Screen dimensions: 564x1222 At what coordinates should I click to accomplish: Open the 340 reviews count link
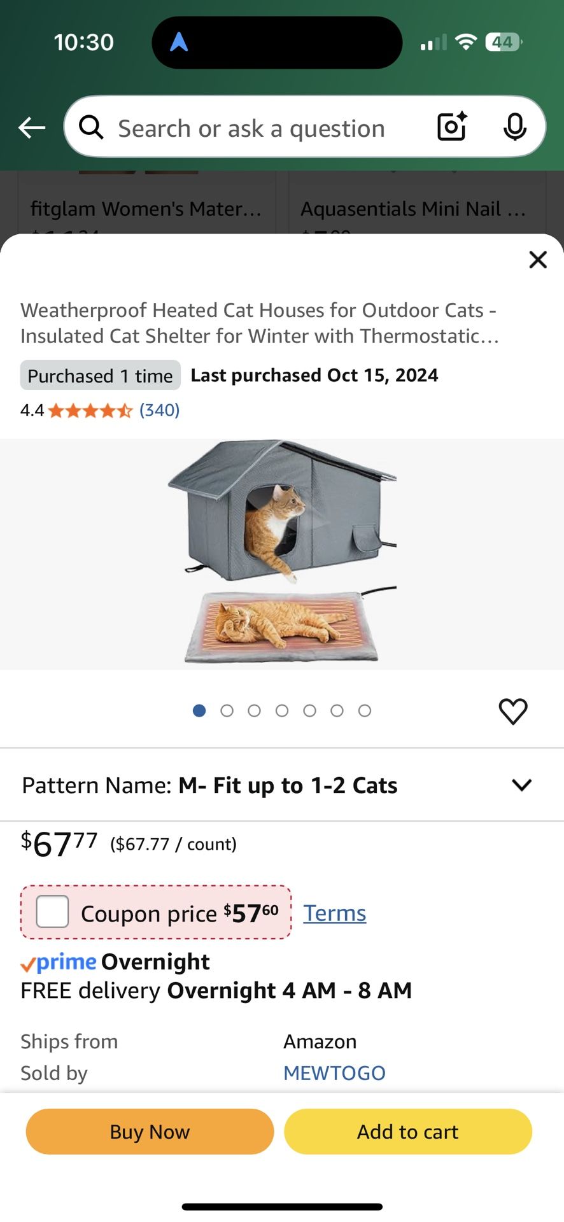tap(159, 411)
